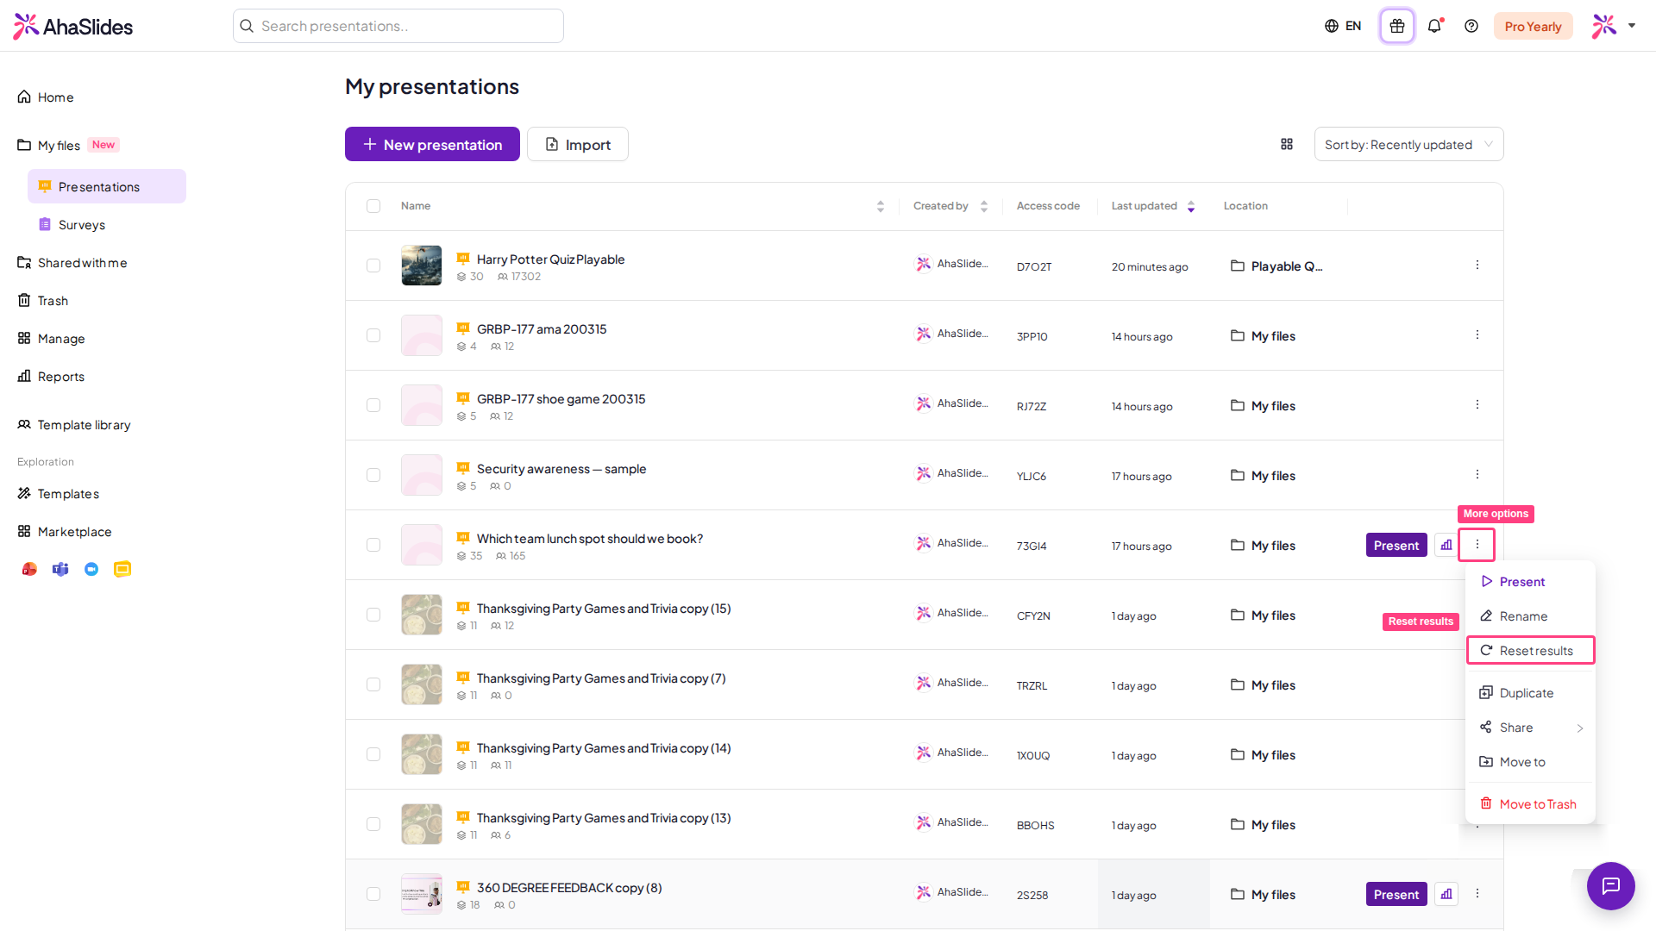Sort the table by Name column
Screen dimensions: 1656x931
pyautogui.click(x=880, y=206)
